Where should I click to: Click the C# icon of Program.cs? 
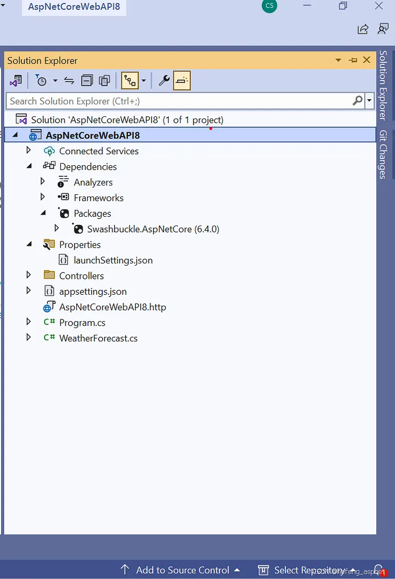pyautogui.click(x=49, y=322)
